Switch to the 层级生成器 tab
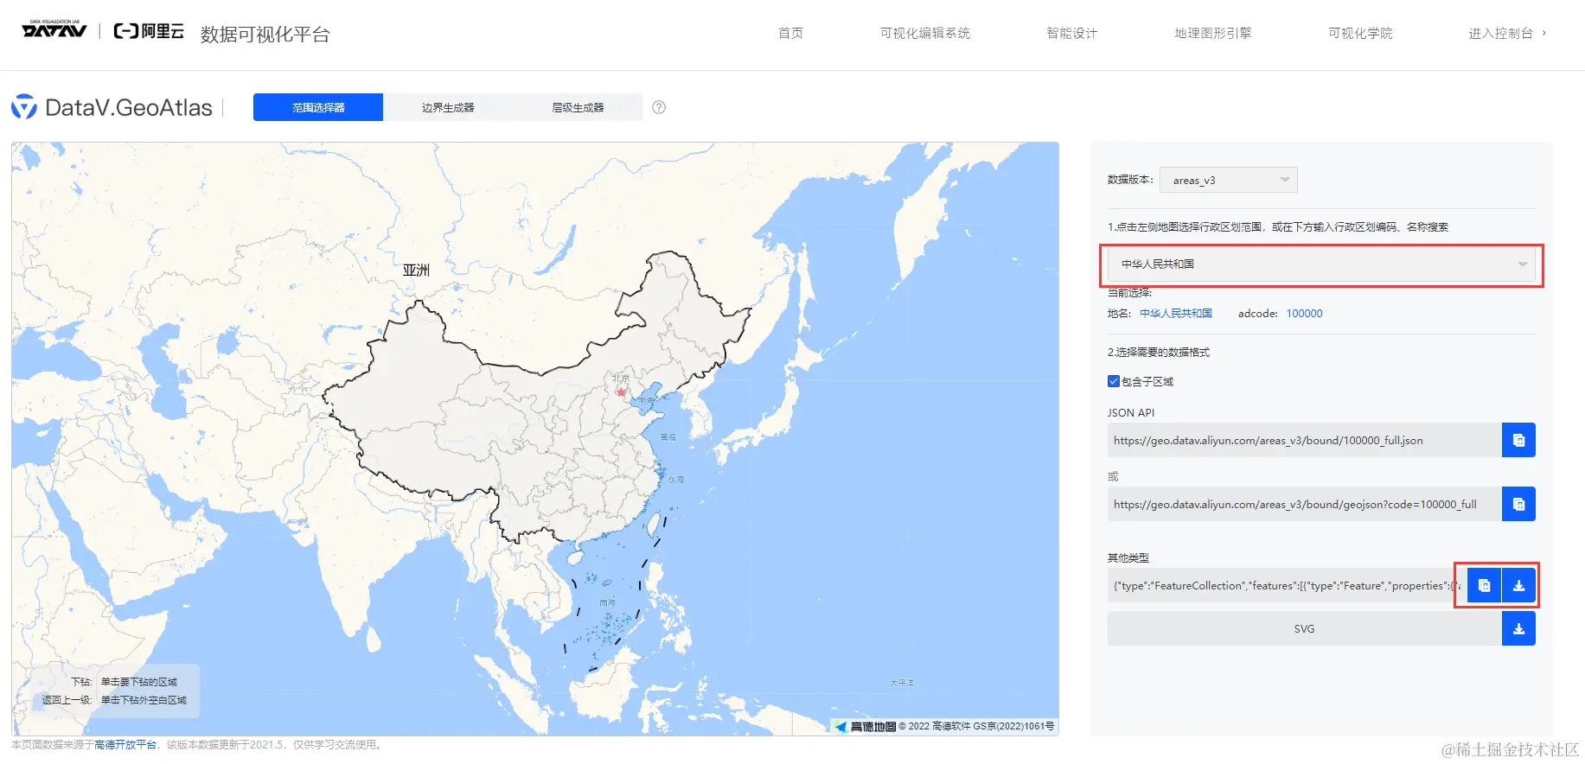This screenshot has height=764, width=1585. (x=578, y=107)
